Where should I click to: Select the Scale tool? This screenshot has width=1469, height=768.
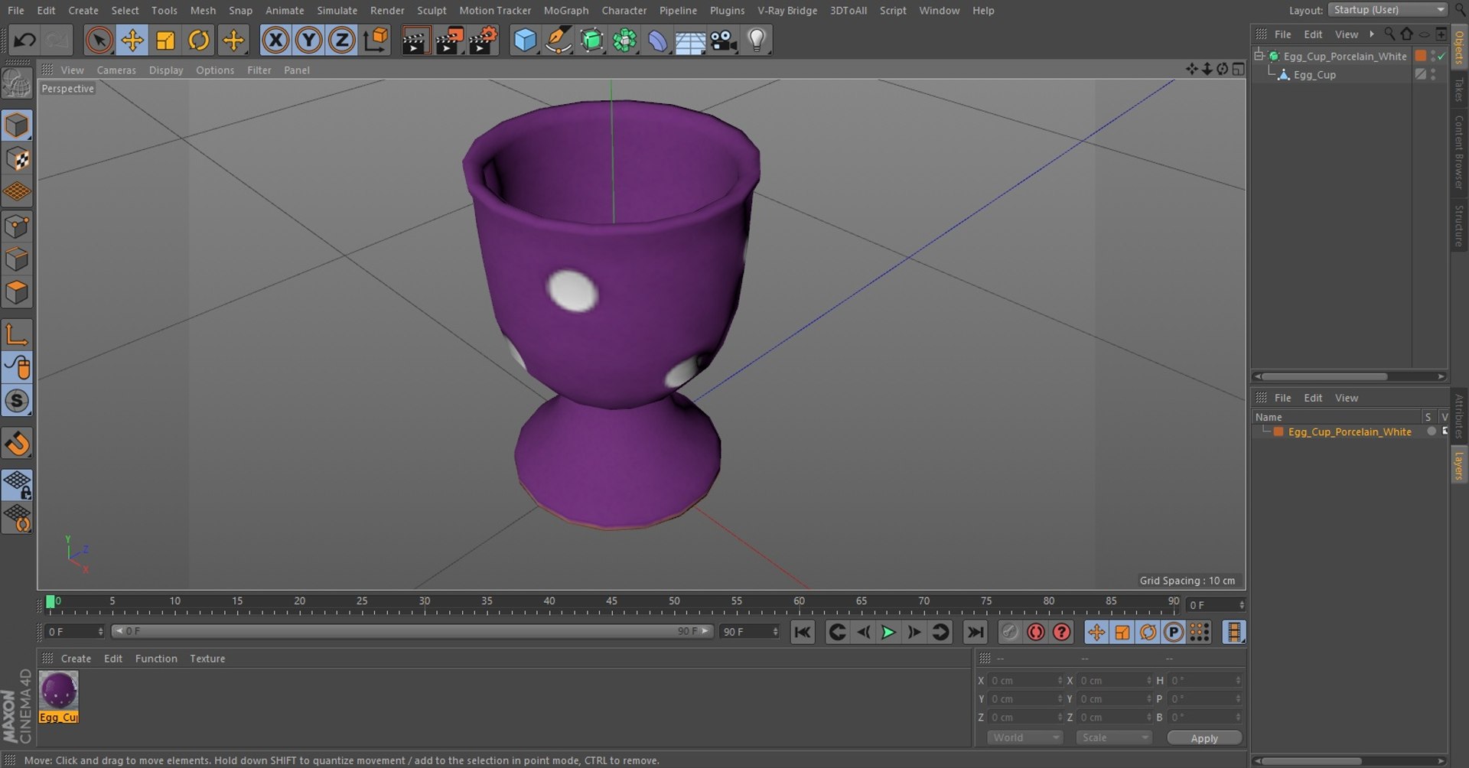tap(165, 40)
